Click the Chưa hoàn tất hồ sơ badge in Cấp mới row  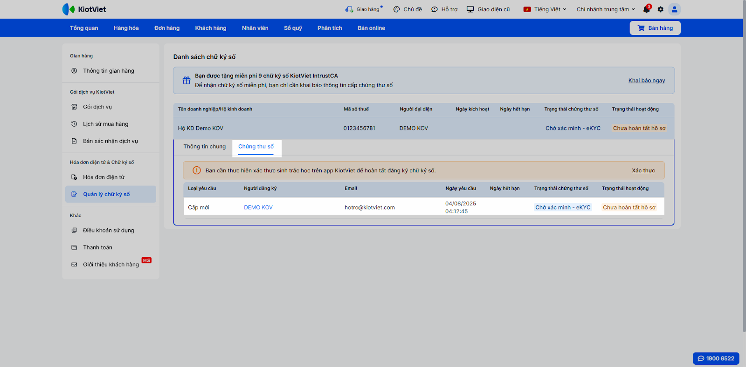click(629, 207)
